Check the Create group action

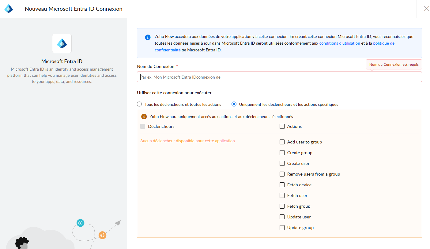[282, 153]
